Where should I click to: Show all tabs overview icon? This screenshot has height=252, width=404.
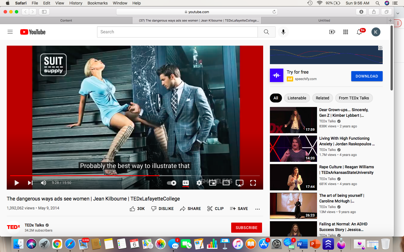[386, 12]
